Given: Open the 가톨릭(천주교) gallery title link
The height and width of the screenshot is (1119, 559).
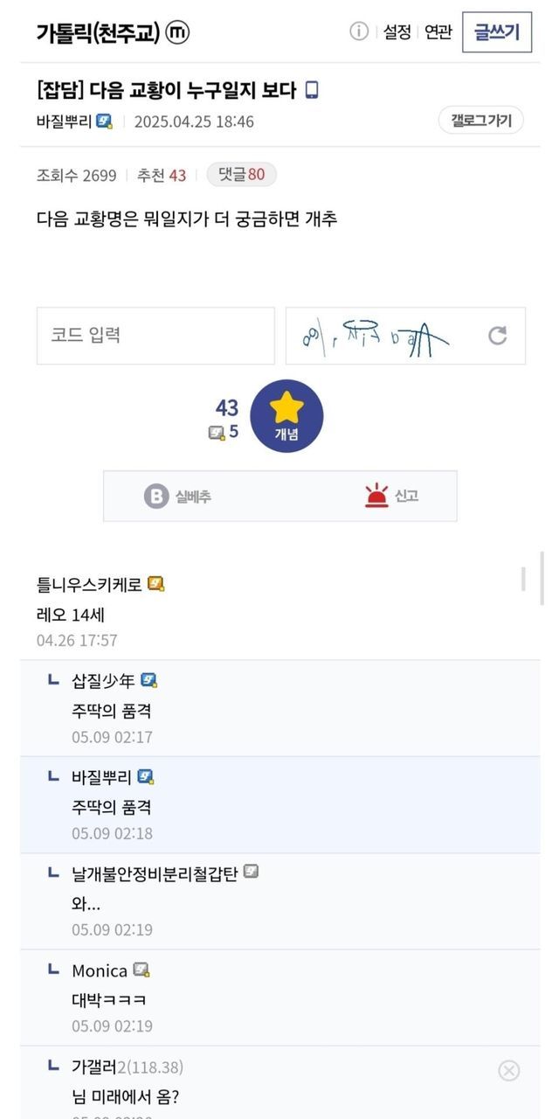Looking at the screenshot, I should 98,32.
